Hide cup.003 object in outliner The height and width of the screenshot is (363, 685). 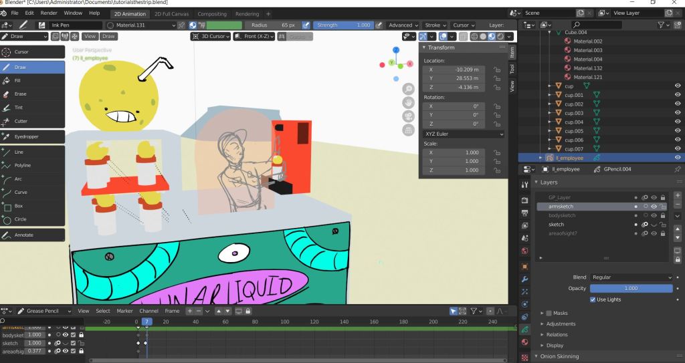pos(678,113)
